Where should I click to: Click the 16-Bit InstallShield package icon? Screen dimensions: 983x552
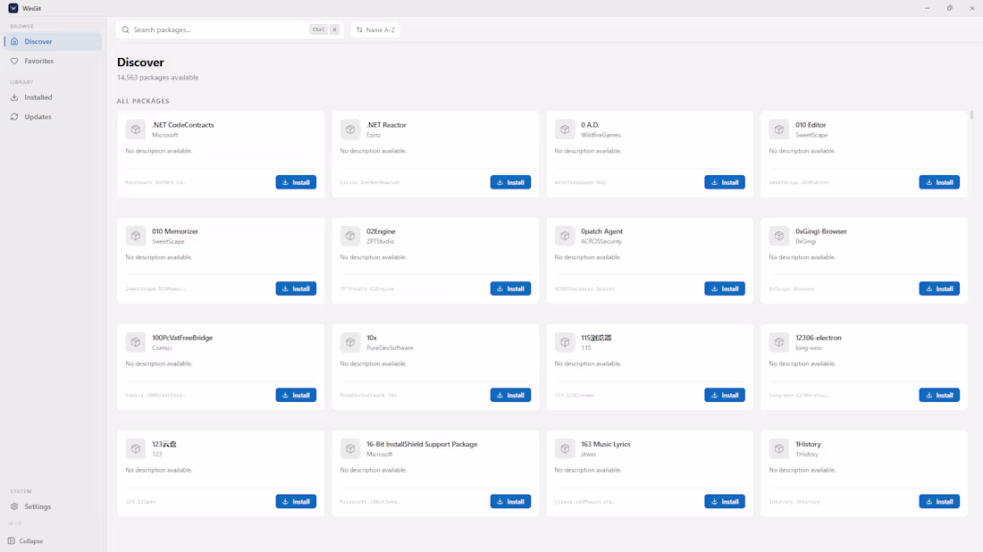click(350, 448)
